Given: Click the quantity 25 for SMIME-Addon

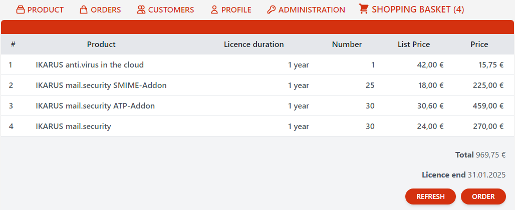Looking at the screenshot, I should point(370,85).
